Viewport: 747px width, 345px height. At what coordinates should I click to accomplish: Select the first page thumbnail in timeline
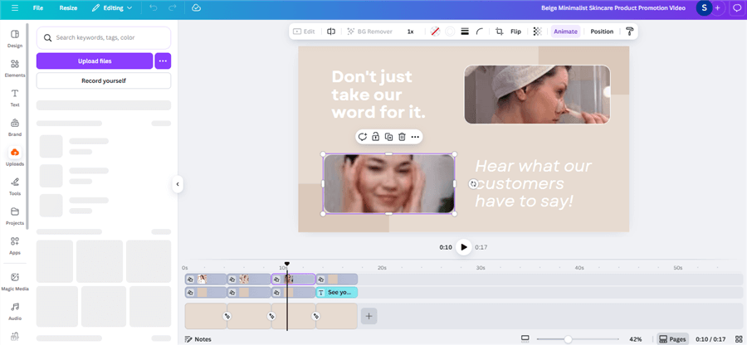tap(206, 316)
